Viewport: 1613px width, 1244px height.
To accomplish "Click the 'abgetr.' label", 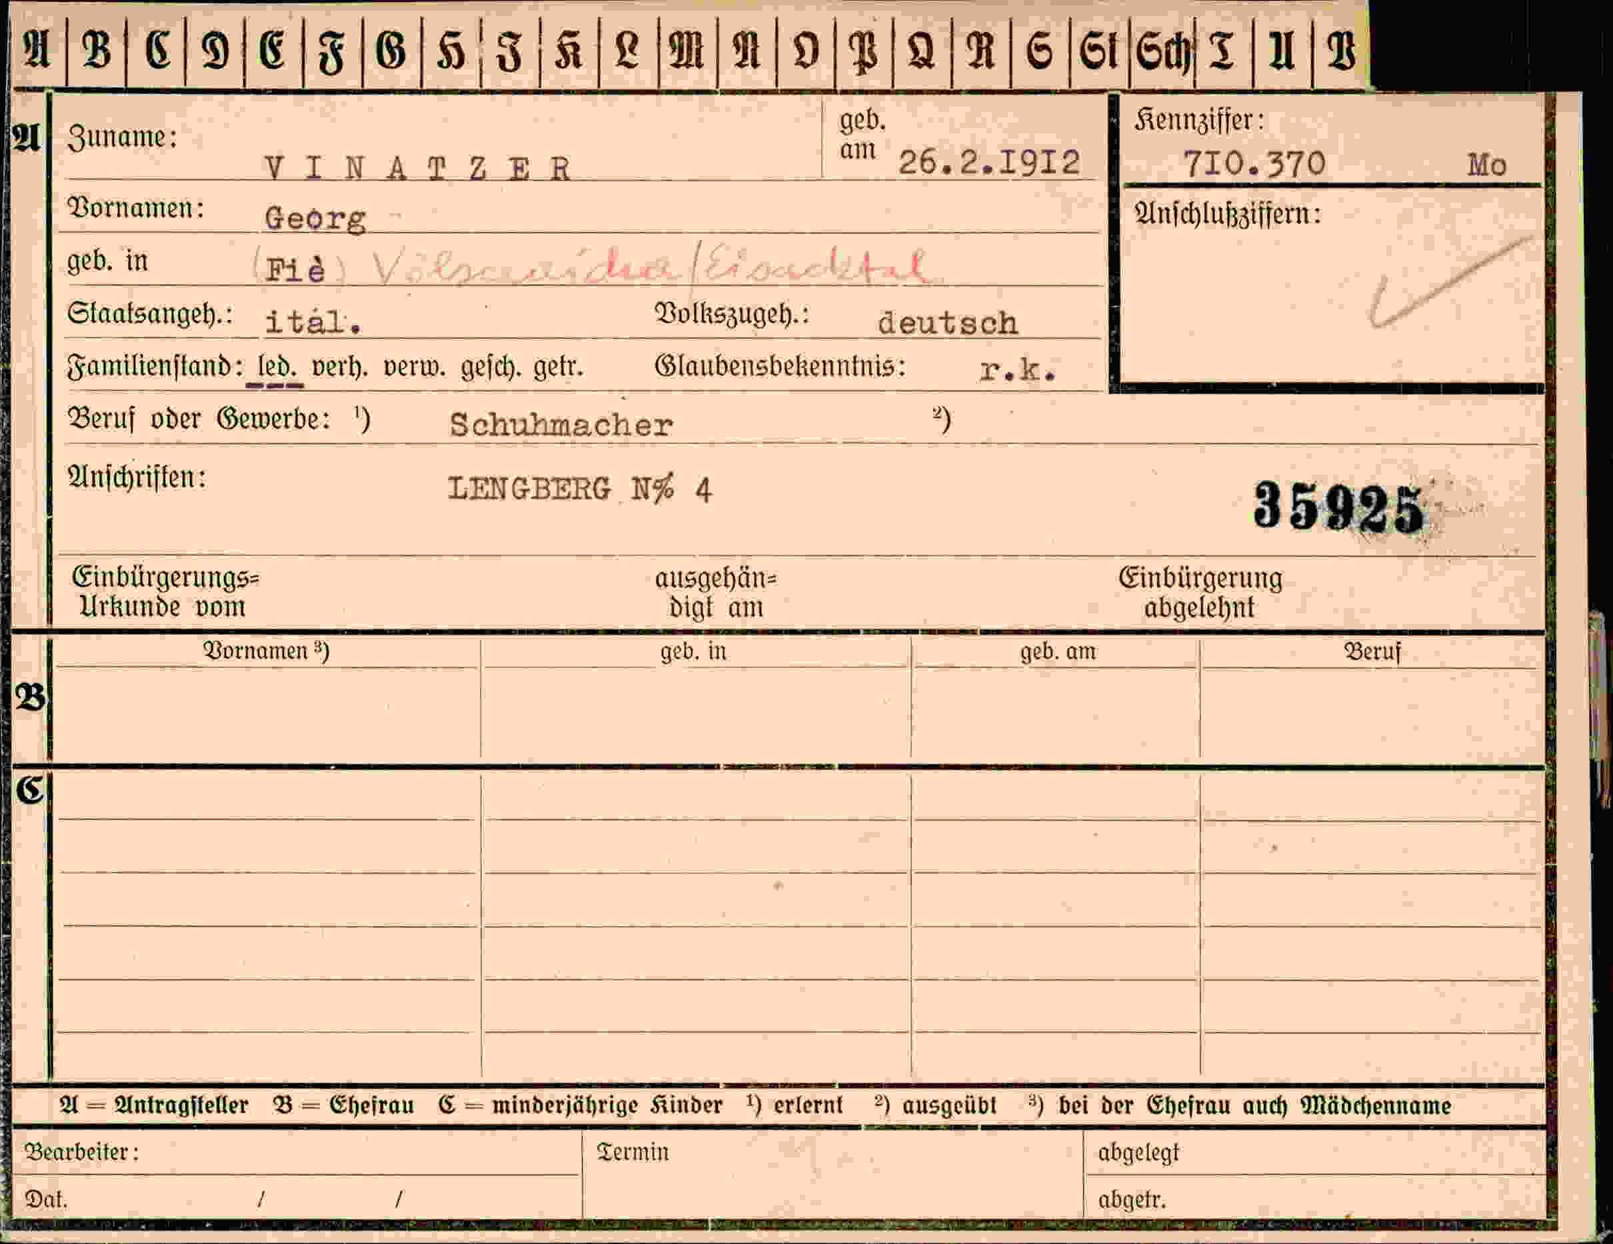I will point(1132,1201).
